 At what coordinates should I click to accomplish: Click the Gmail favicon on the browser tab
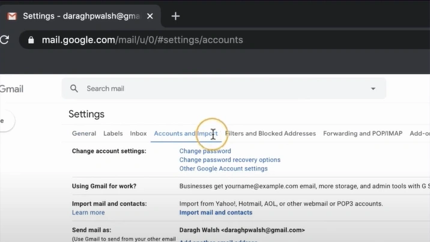(12, 16)
